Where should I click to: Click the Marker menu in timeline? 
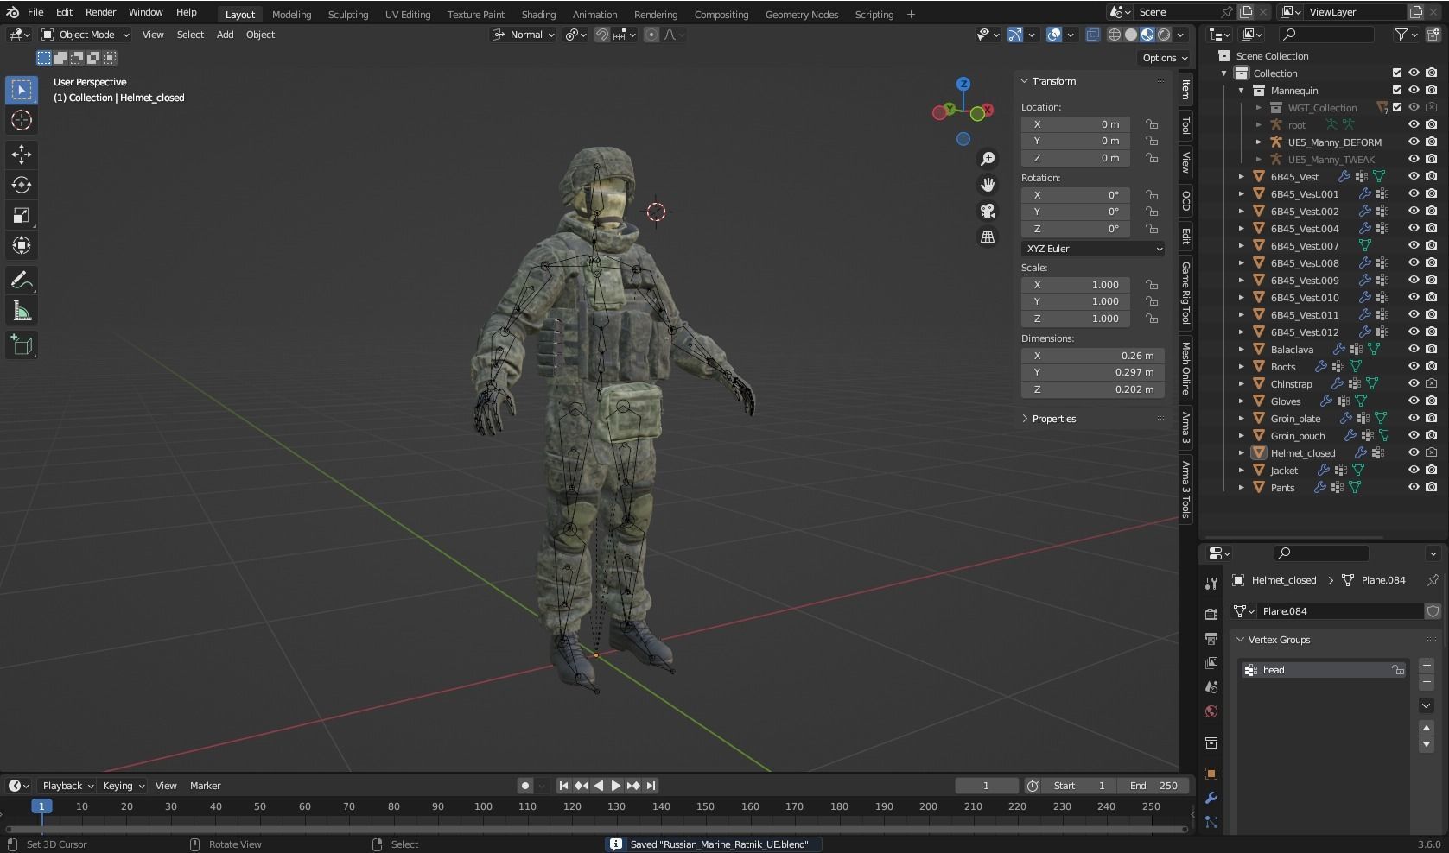(x=205, y=786)
